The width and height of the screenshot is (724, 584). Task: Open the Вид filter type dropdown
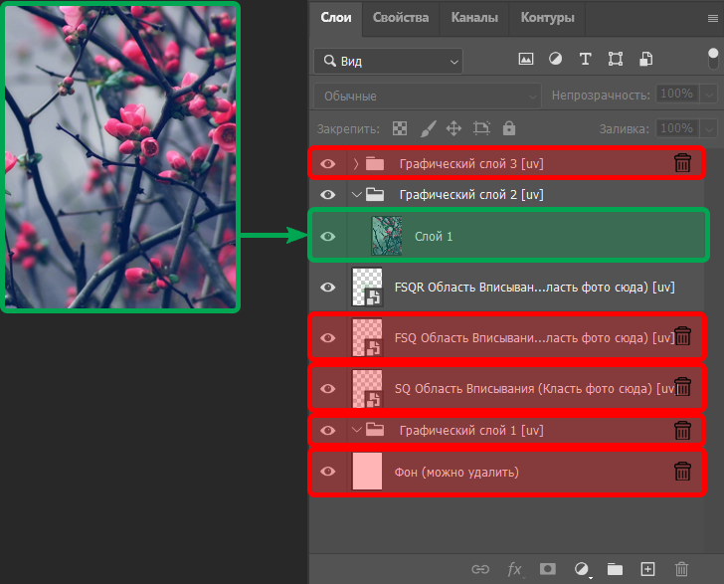pyautogui.click(x=388, y=61)
